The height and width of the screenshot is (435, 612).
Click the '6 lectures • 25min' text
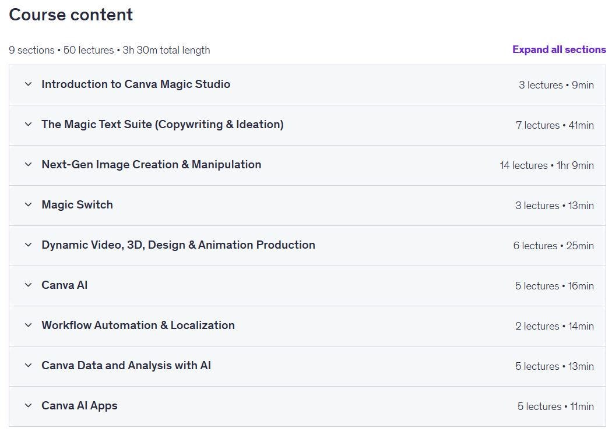click(554, 246)
